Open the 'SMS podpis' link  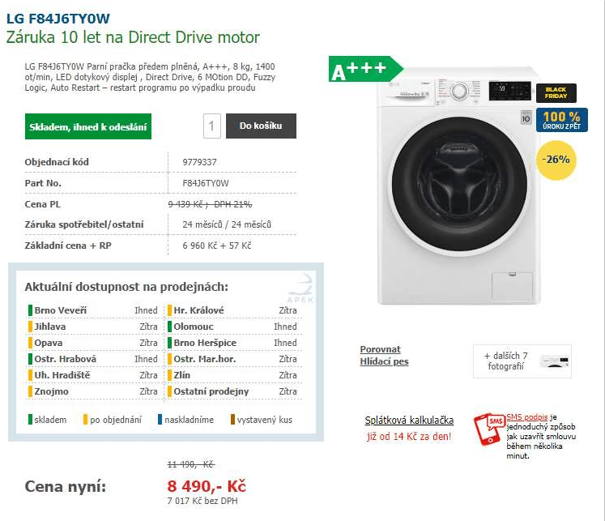pyautogui.click(x=526, y=416)
